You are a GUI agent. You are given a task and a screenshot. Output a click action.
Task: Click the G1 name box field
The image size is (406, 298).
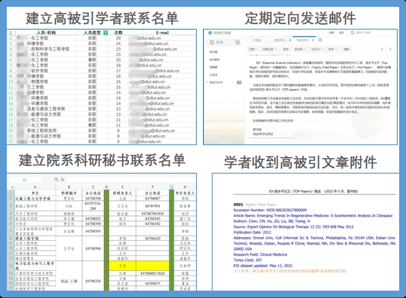25,180
